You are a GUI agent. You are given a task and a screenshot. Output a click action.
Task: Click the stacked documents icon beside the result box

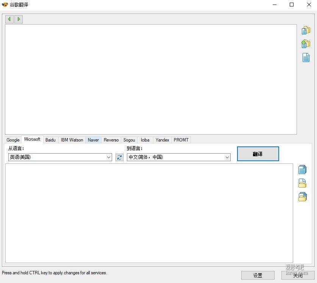(x=303, y=169)
